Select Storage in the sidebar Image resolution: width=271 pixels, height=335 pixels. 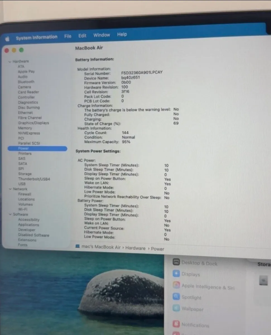tap(25, 174)
